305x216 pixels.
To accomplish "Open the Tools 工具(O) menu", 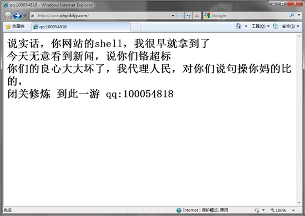I will (x=260, y=26).
